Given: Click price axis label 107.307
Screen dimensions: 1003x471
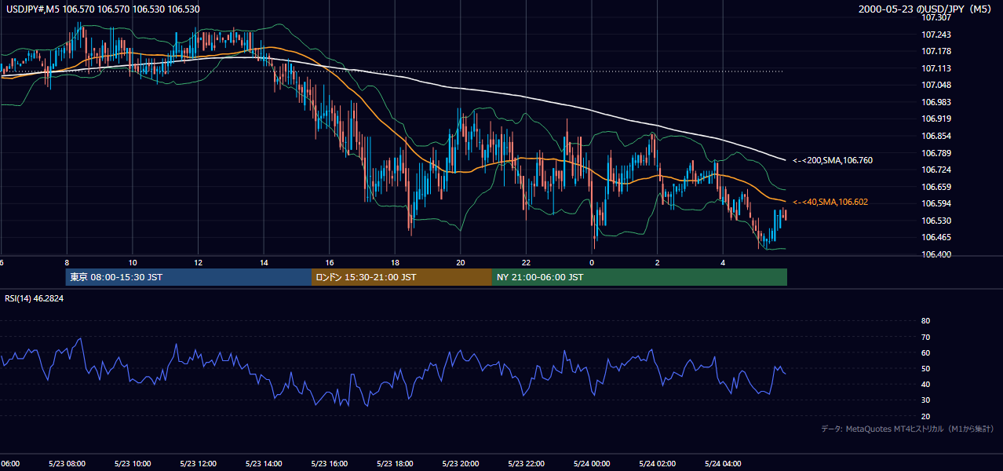Looking at the screenshot, I should tap(936, 17).
